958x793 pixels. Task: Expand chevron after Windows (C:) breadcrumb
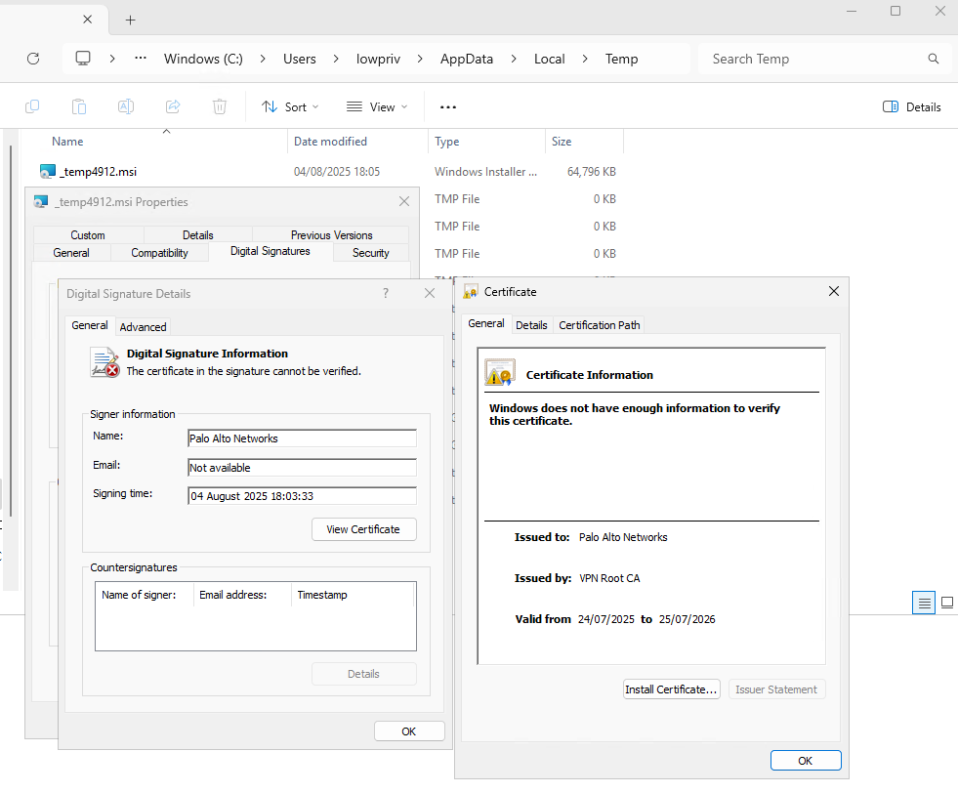coord(263,59)
